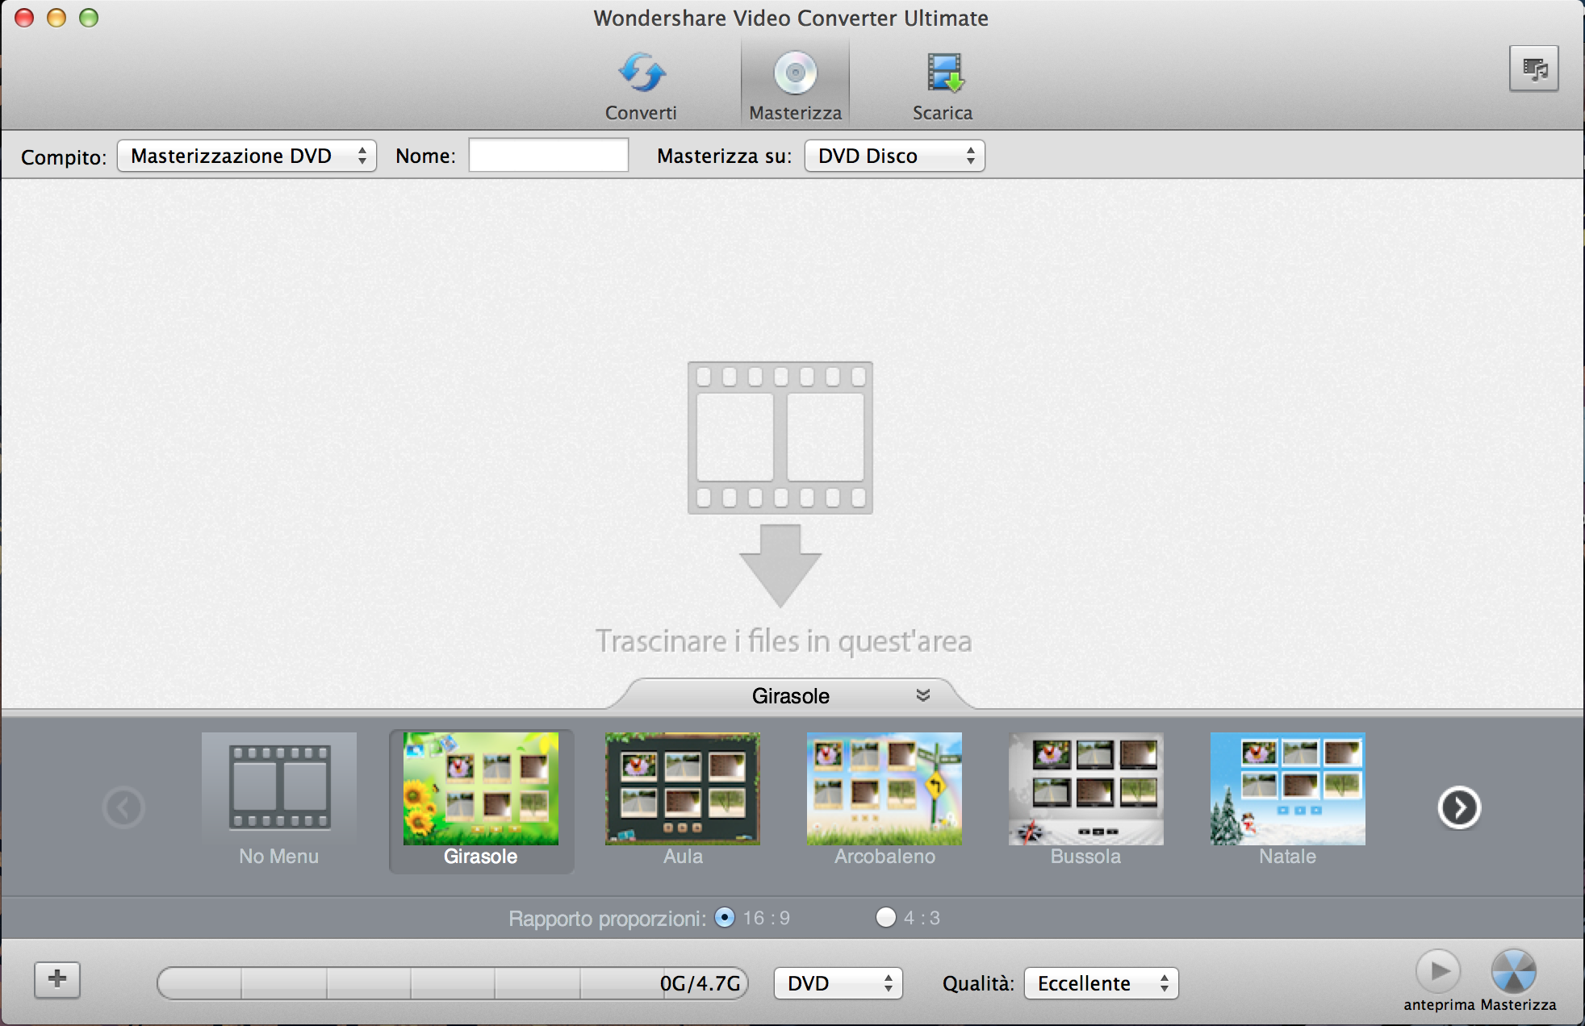The width and height of the screenshot is (1585, 1026).
Task: Click the 0G/4.7G disc capacity bar
Action: coord(452,983)
